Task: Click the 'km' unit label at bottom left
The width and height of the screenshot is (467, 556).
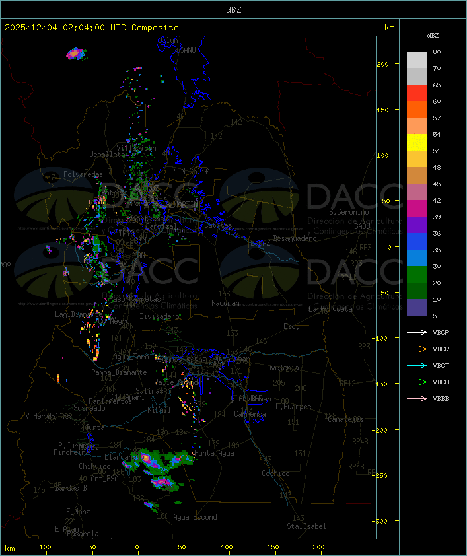Action: tap(9, 549)
